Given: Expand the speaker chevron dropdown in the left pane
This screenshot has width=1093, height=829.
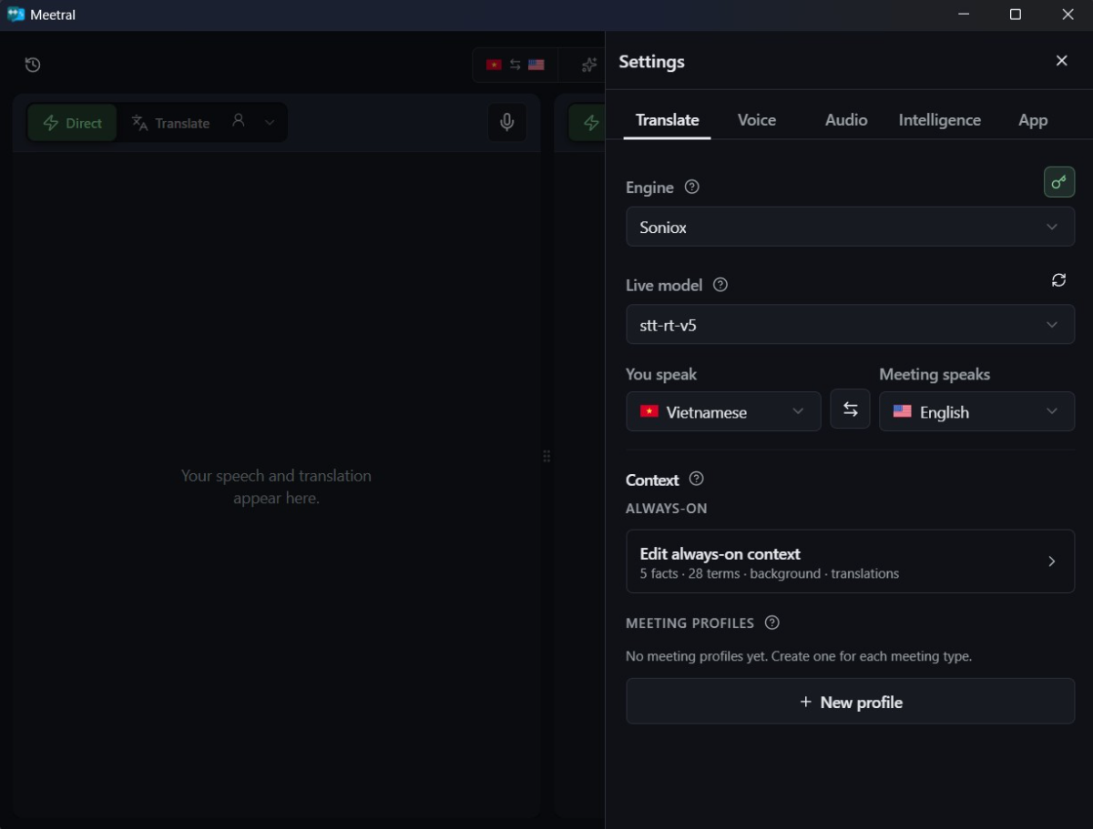Looking at the screenshot, I should point(270,123).
